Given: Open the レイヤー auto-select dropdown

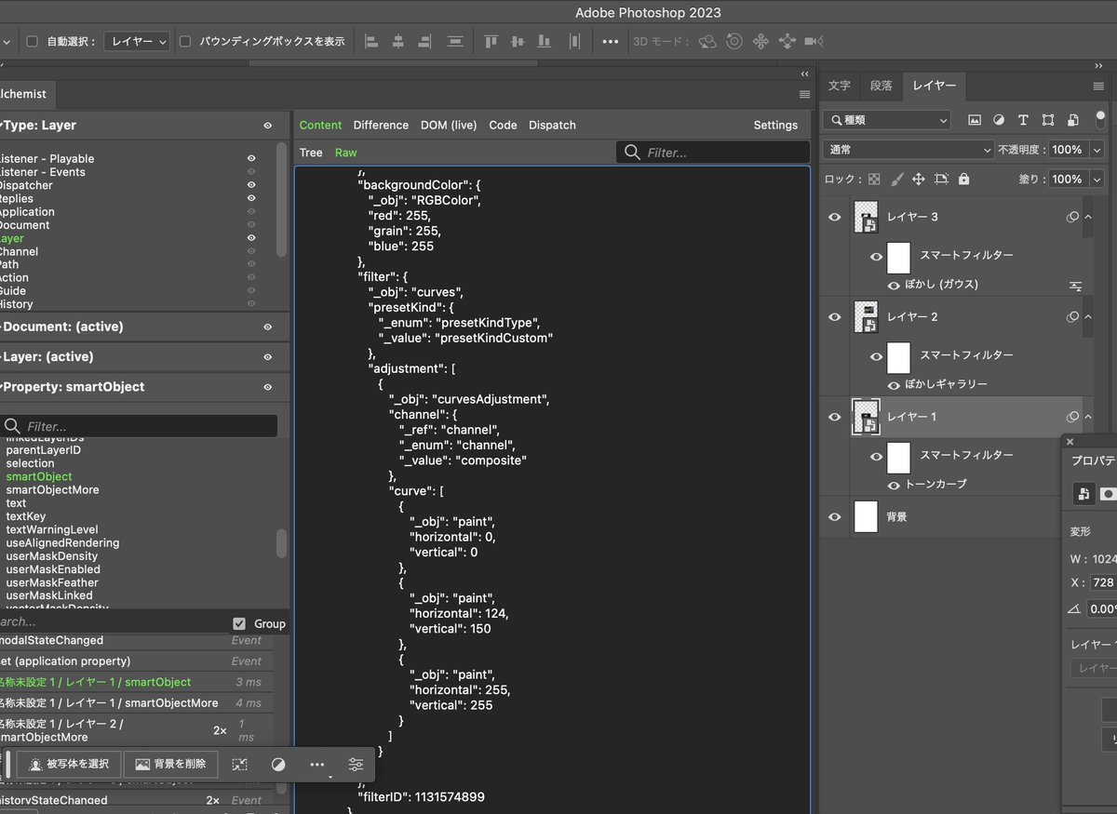Looking at the screenshot, I should 137,41.
